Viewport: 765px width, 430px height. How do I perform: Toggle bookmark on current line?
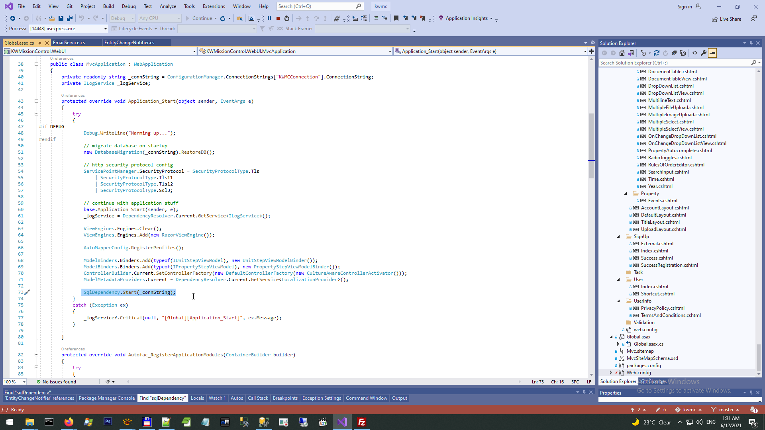396,18
